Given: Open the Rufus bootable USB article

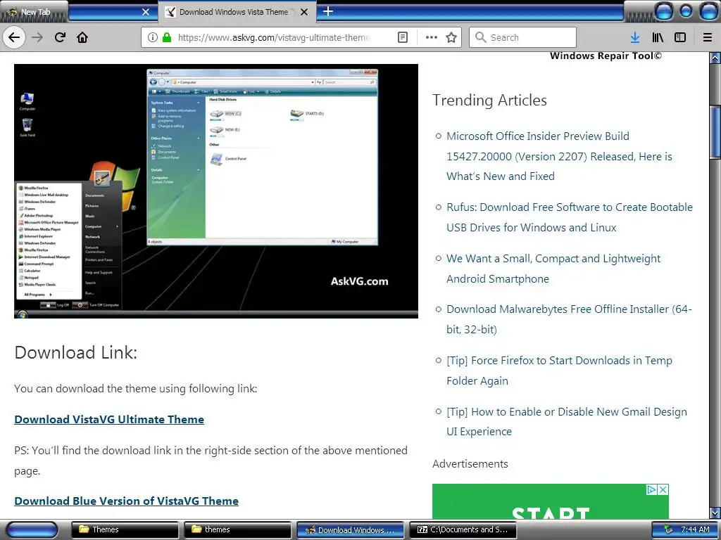Looking at the screenshot, I should 569,217.
